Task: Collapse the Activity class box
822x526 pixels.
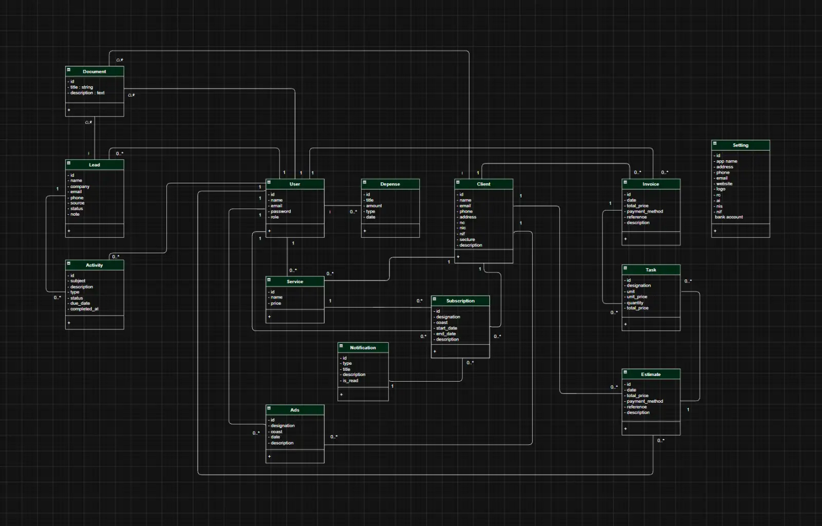Action: click(x=68, y=263)
